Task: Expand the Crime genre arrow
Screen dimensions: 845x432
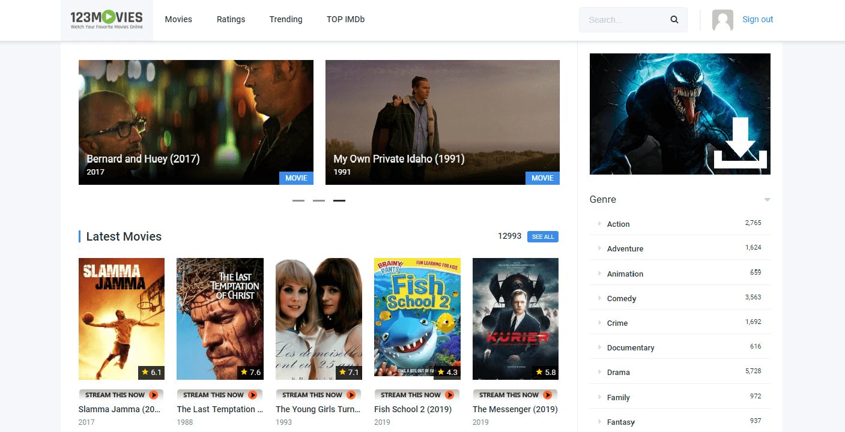Action: 599,323
